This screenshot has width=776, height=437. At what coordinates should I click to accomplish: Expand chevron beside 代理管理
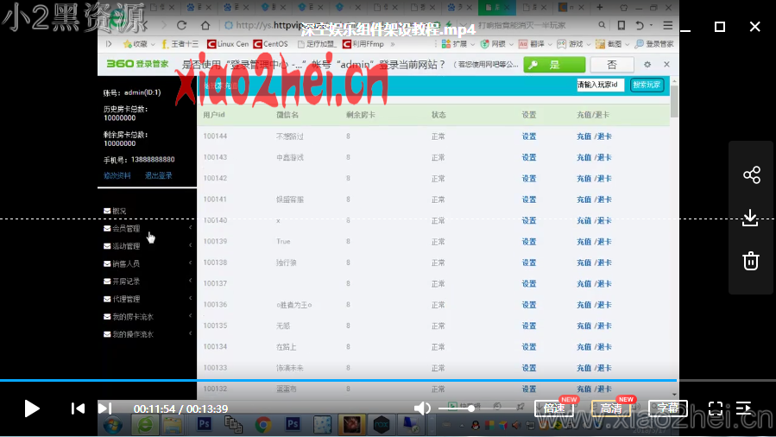point(190,298)
